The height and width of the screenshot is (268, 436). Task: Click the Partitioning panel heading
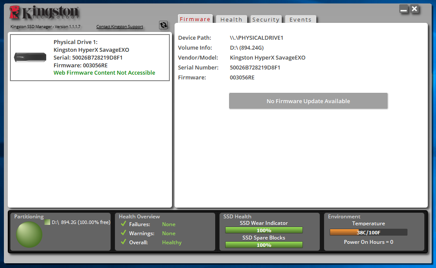29,217
